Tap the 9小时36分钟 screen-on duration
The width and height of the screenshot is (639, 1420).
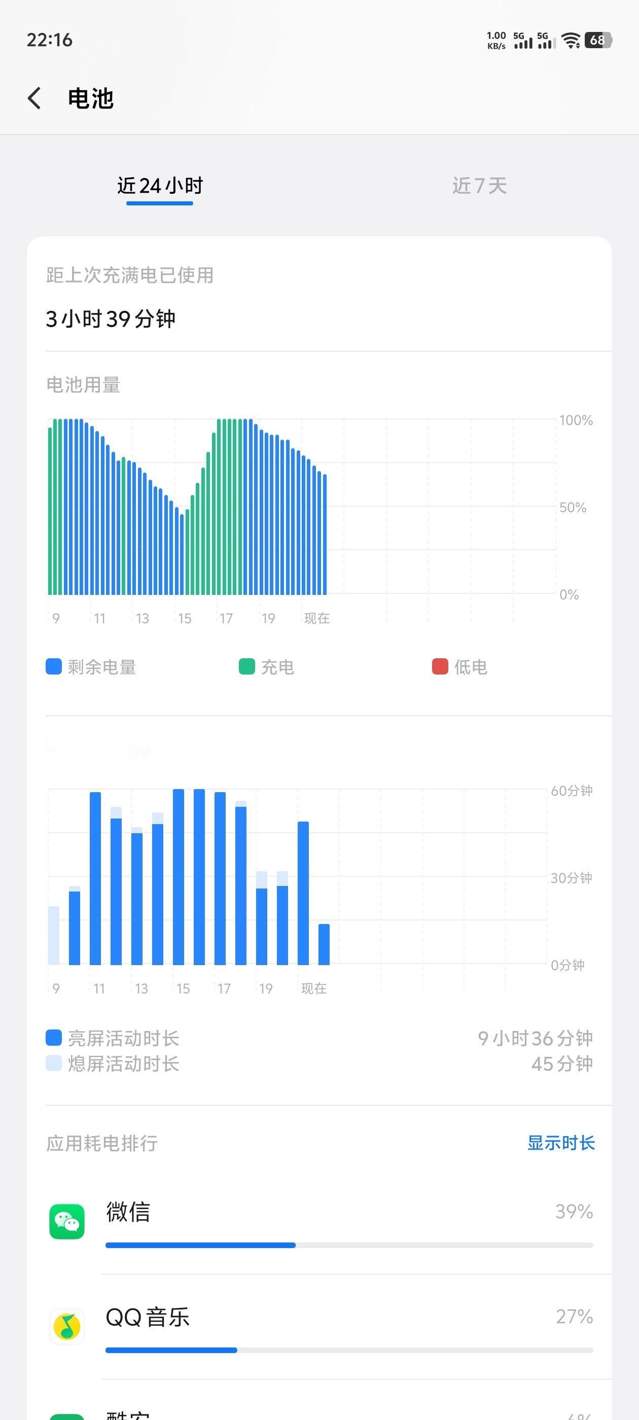[535, 1038]
